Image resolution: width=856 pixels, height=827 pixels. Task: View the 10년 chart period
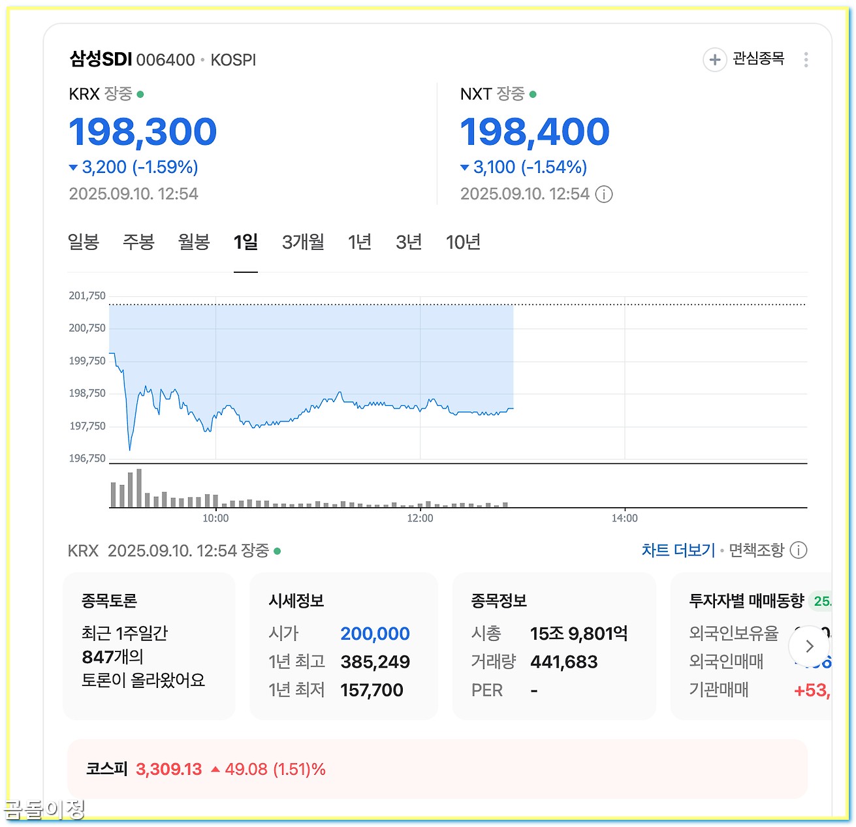464,242
